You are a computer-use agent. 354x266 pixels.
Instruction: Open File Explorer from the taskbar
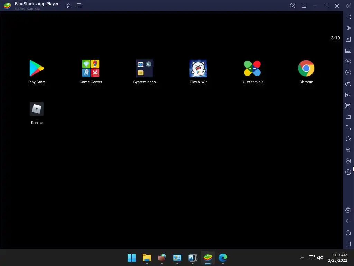coord(147,258)
